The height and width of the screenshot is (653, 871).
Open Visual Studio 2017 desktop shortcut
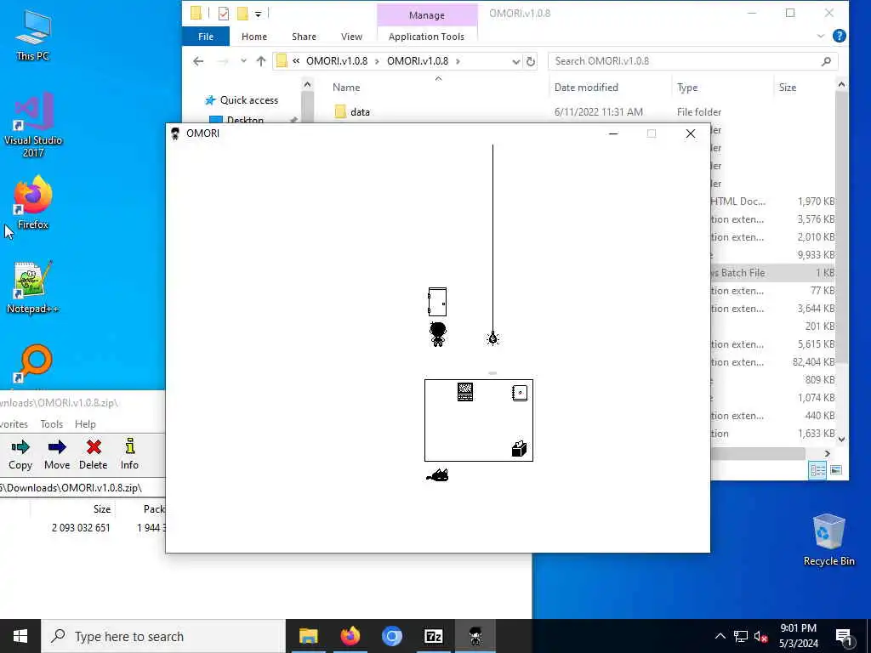33,124
